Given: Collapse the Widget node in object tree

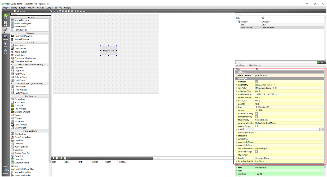Looking at the screenshot, I should pyautogui.click(x=236, y=22).
